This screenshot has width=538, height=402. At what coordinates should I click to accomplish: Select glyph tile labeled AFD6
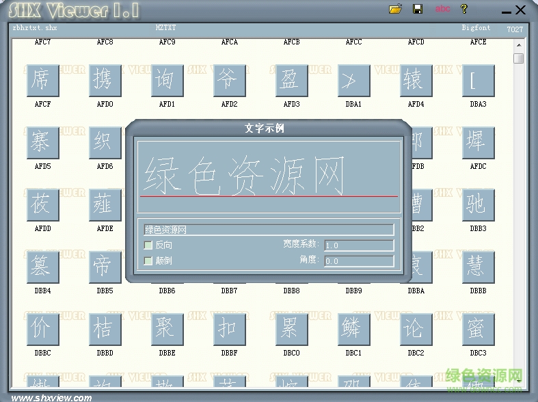pos(105,143)
